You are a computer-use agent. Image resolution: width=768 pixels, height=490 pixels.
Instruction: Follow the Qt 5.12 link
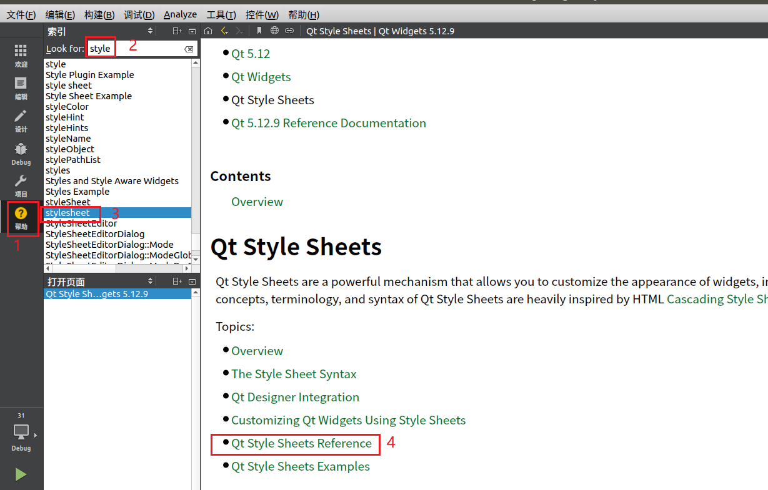tap(251, 54)
